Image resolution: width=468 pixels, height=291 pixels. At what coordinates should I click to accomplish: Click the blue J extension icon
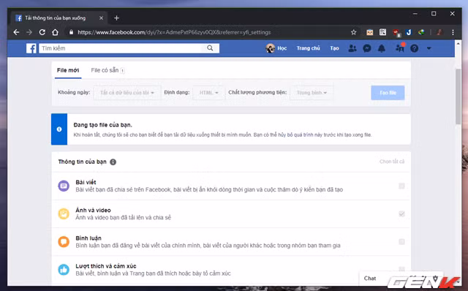(x=409, y=32)
